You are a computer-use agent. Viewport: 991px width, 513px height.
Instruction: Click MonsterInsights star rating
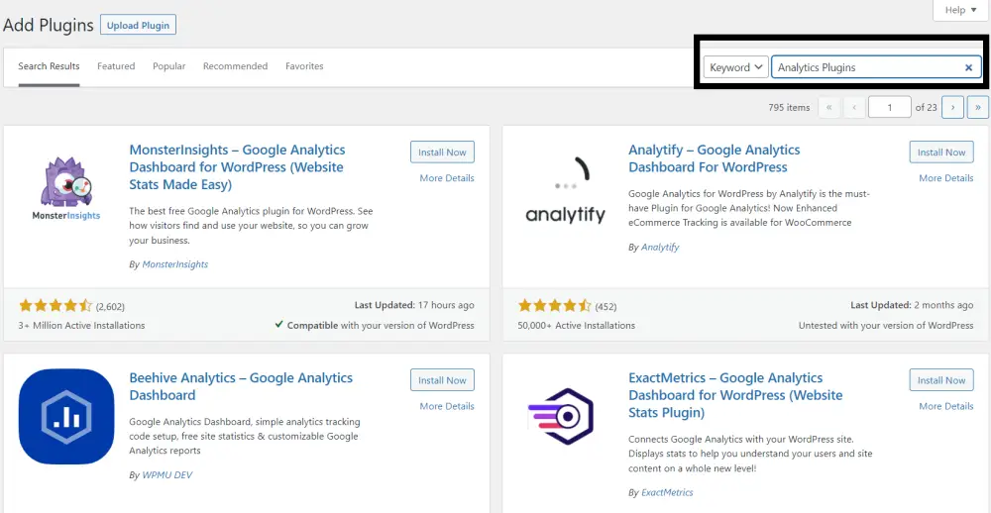pyautogui.click(x=55, y=306)
